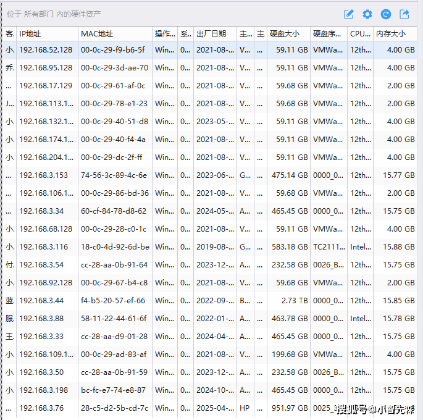The image size is (423, 420).
Task: Select the row with IP 192.168.3.198
Action: pos(43,390)
